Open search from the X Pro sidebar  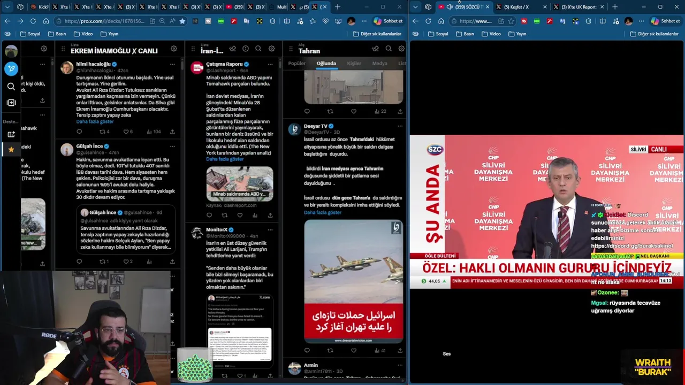coord(11,86)
